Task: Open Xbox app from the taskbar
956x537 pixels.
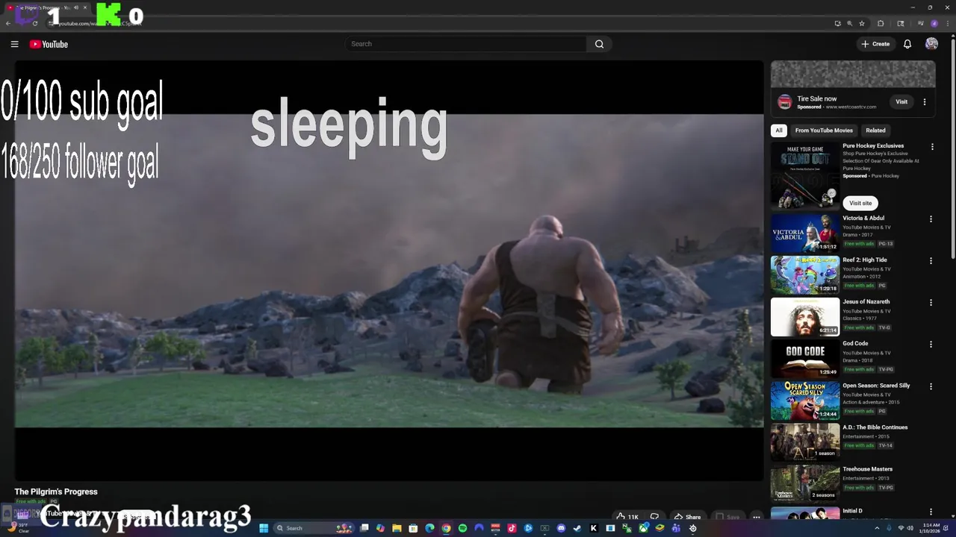Action: tap(643, 528)
